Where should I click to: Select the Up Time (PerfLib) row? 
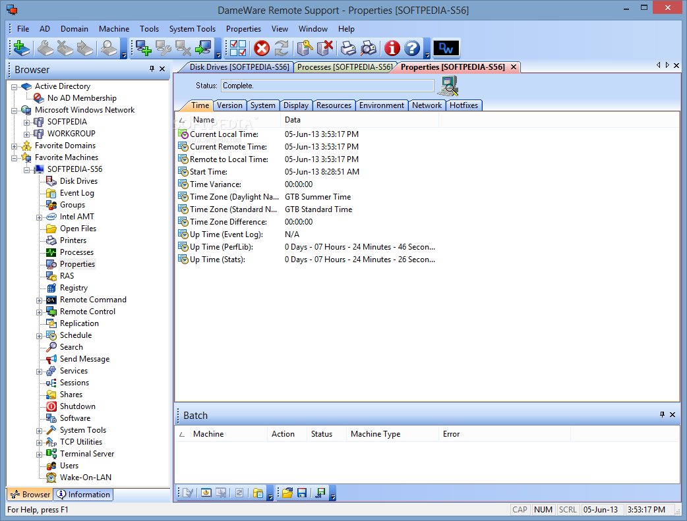click(307, 247)
